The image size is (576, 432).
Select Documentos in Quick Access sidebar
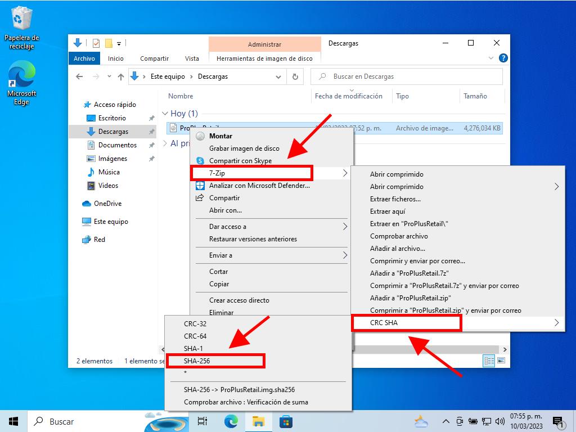coord(117,145)
